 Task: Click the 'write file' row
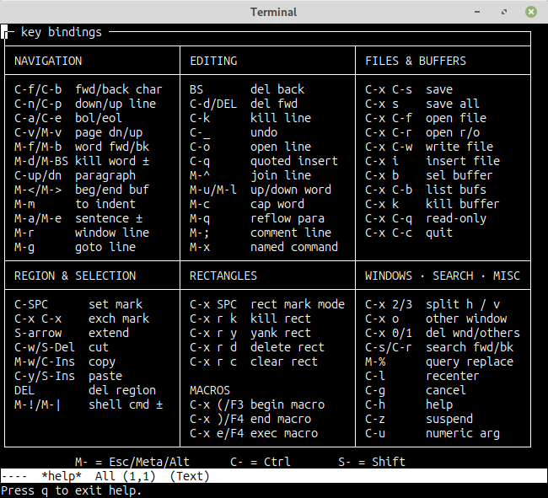(x=429, y=147)
